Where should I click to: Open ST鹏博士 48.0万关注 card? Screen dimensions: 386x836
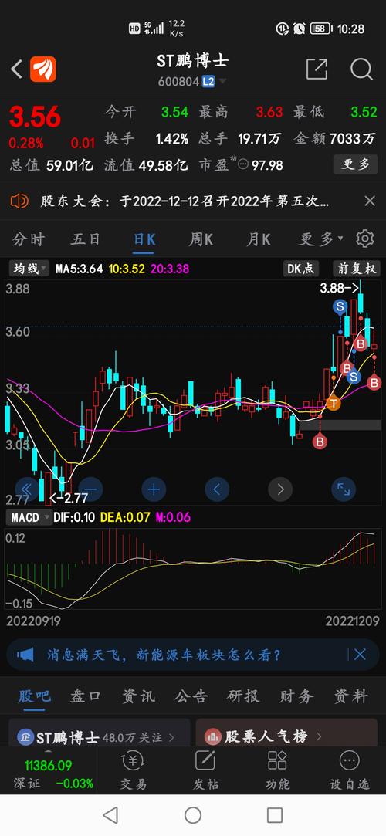coord(99,733)
